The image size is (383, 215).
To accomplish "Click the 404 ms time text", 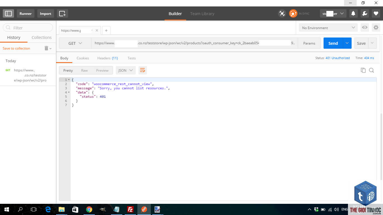I will coord(369,58).
